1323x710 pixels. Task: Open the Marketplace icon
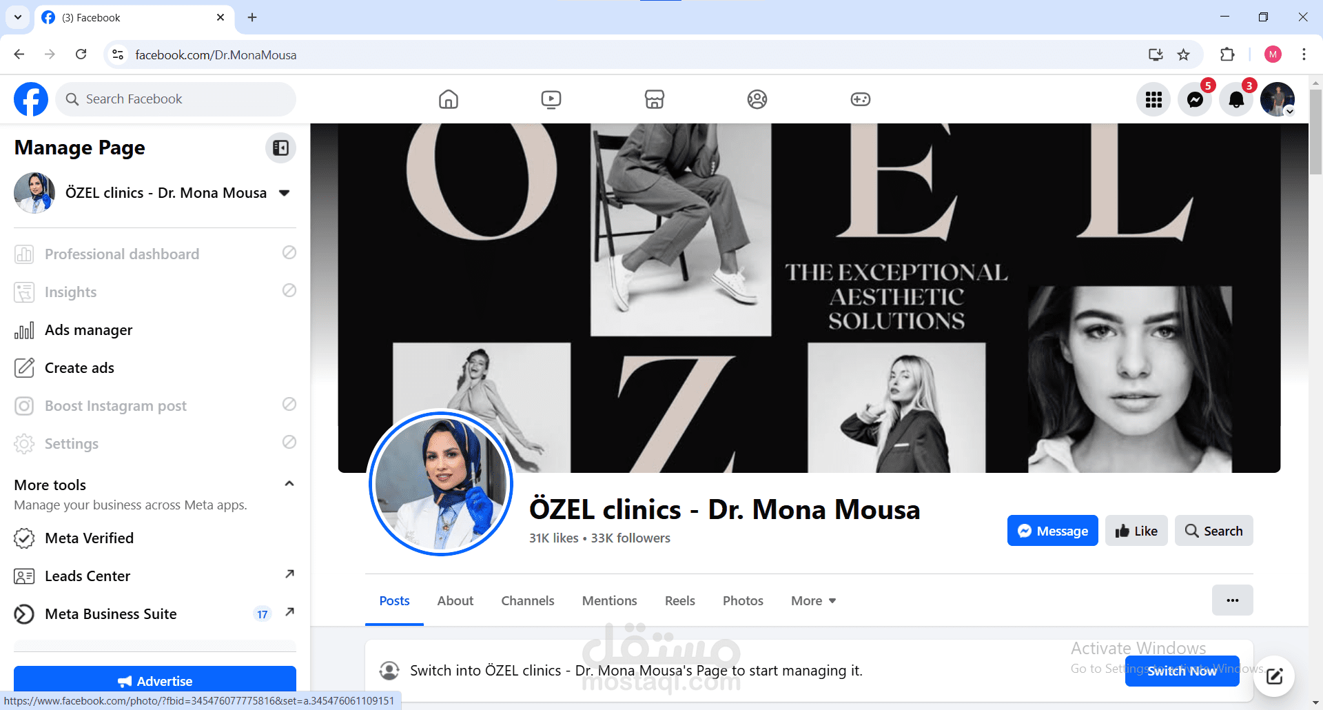(x=654, y=99)
